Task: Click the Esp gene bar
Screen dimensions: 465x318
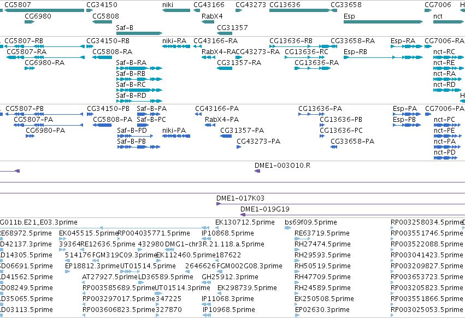Action: coord(383,22)
